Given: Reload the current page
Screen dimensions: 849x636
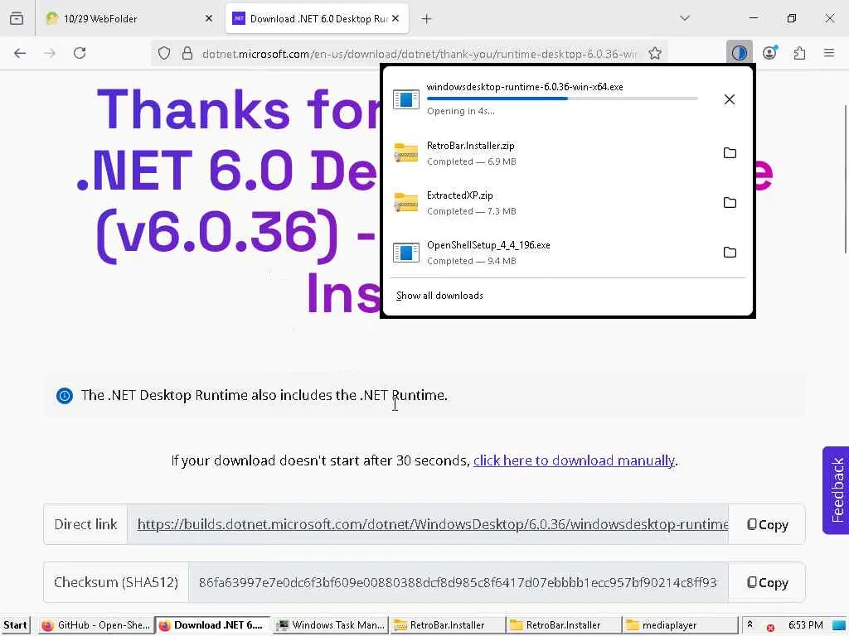Looking at the screenshot, I should [x=80, y=53].
